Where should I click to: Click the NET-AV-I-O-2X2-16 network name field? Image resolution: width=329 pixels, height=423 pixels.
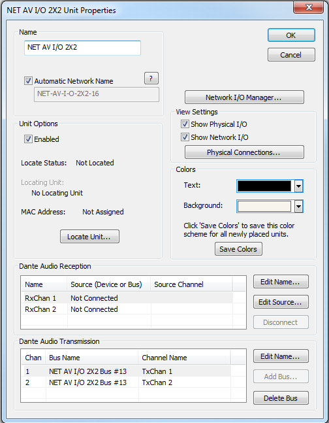pos(97,94)
